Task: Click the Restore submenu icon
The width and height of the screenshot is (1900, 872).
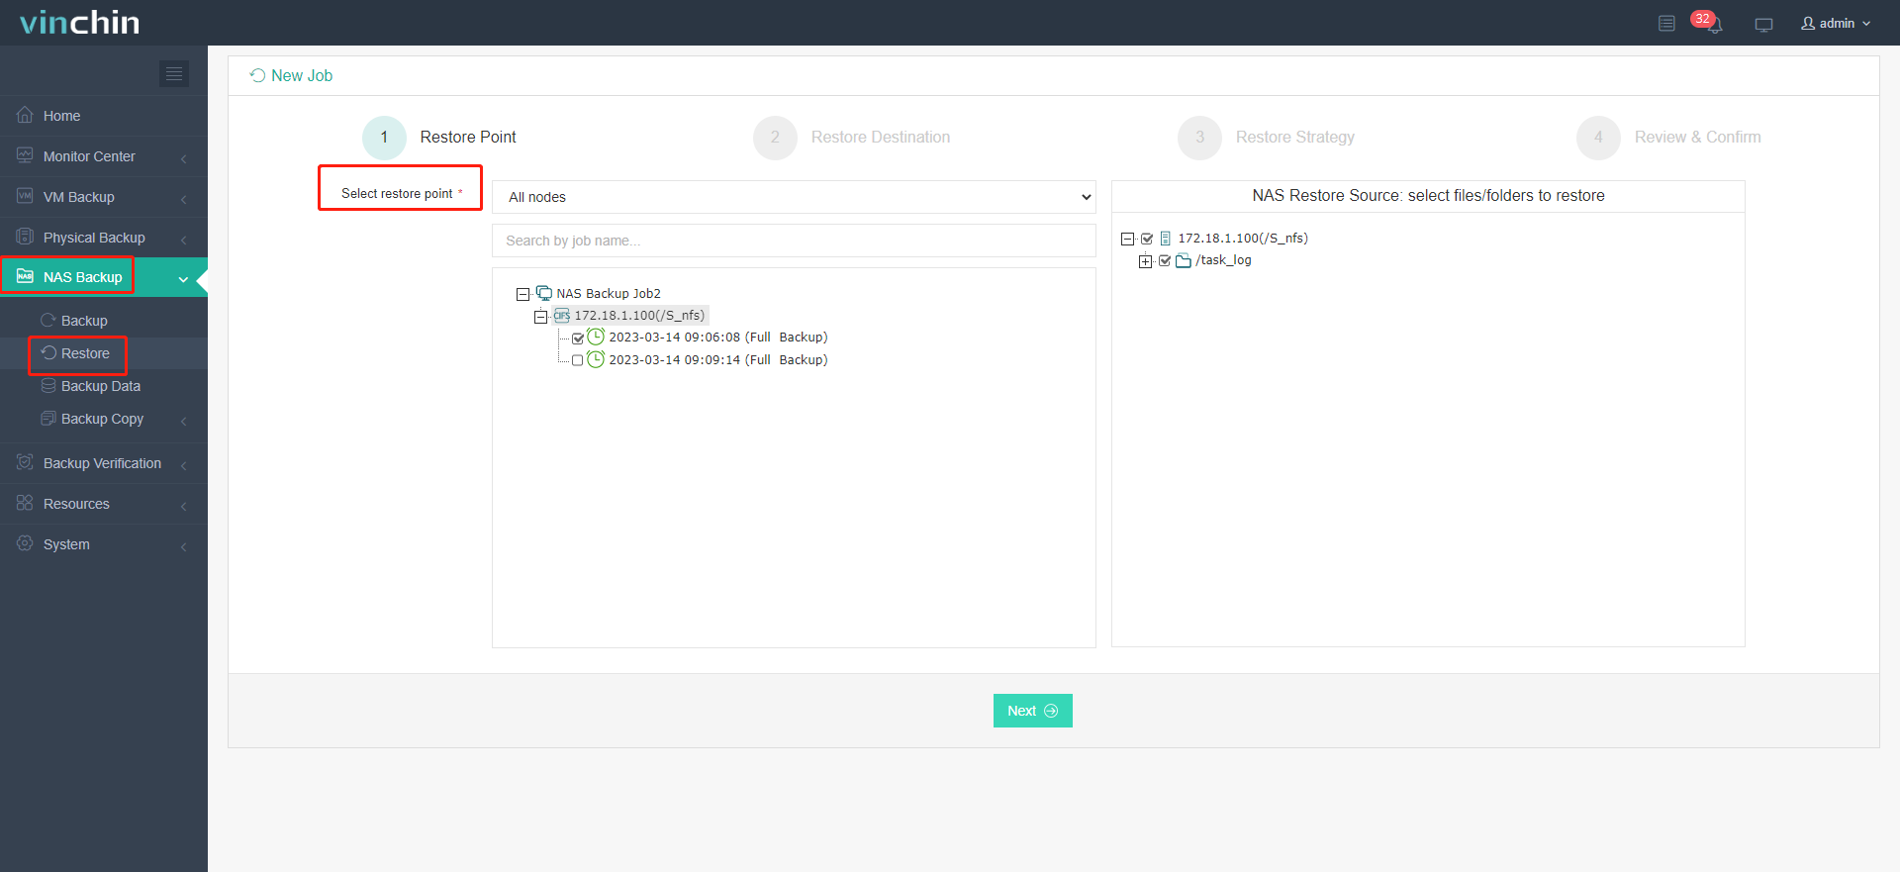Action: pos(47,352)
